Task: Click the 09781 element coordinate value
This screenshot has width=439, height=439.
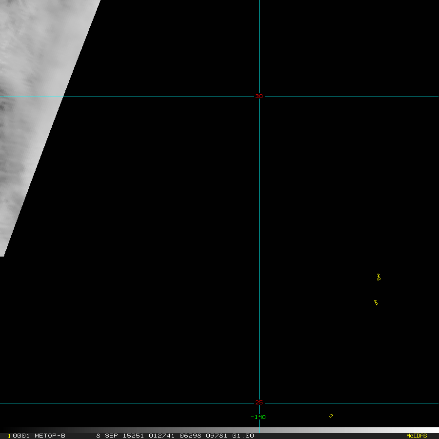Action: (217, 436)
